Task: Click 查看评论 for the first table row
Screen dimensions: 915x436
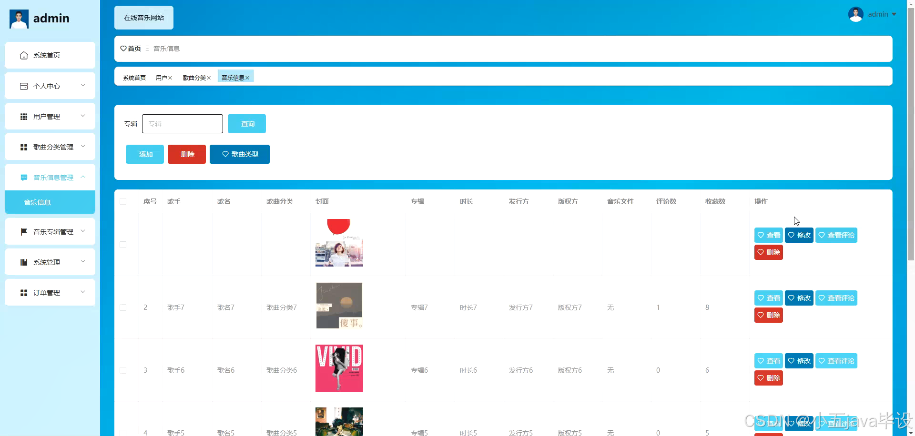Action: [x=836, y=235]
